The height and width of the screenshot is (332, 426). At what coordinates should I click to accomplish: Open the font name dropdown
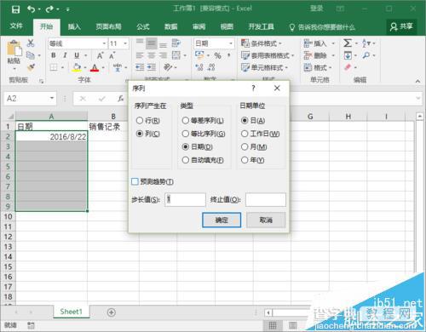coord(104,43)
